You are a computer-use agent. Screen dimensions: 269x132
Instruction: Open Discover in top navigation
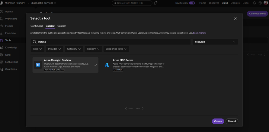tap(214, 3)
